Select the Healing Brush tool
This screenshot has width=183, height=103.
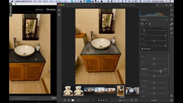pos(172,19)
